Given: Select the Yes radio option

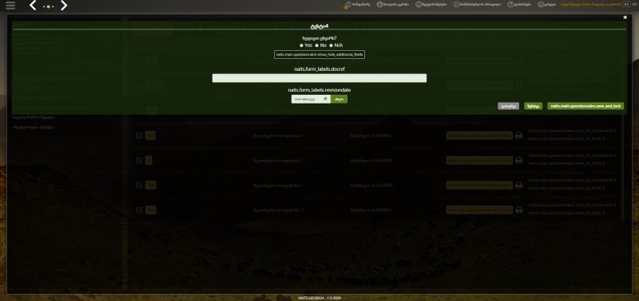Looking at the screenshot, I should [302, 45].
